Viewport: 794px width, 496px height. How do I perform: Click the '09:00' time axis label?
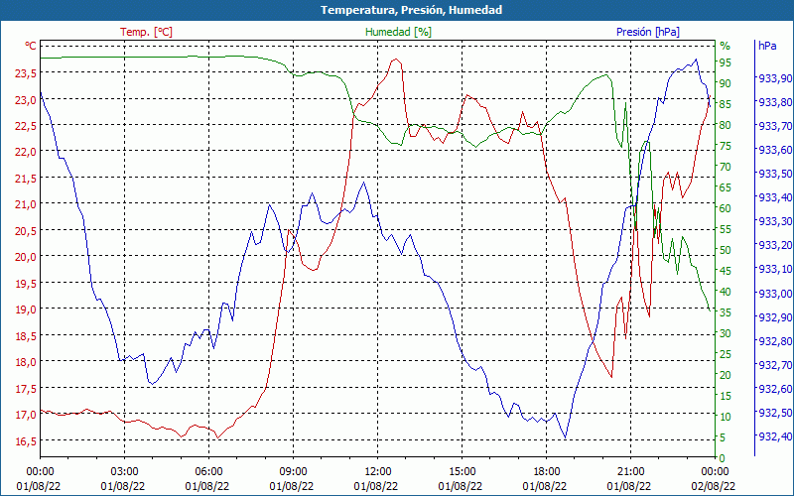[x=293, y=472]
